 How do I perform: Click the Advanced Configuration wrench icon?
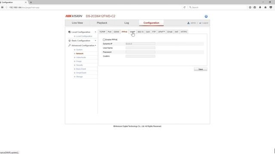pyautogui.click(x=70, y=45)
